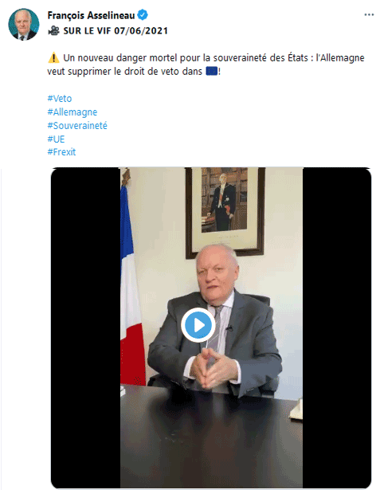
Task: Click the blue verified badge
Action: click(x=143, y=15)
